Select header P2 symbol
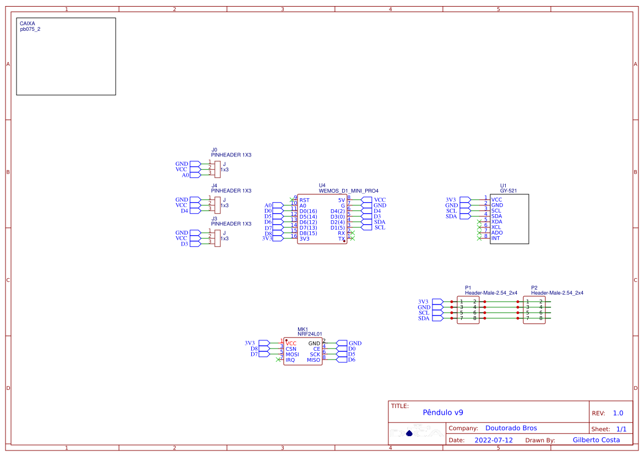 (x=534, y=311)
